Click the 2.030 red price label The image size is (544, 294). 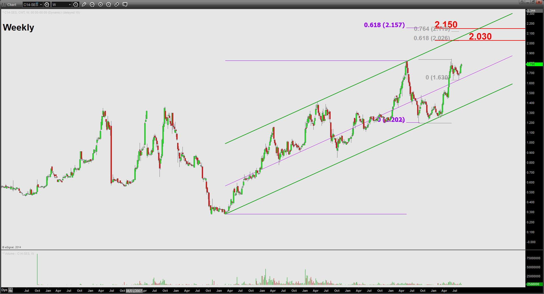pyautogui.click(x=480, y=36)
